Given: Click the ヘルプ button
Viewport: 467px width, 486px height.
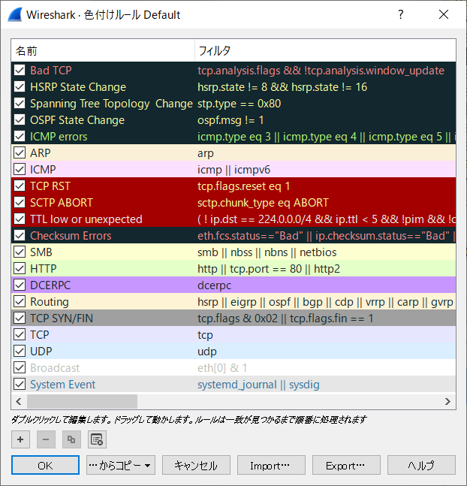Looking at the screenshot, I should [x=421, y=465].
